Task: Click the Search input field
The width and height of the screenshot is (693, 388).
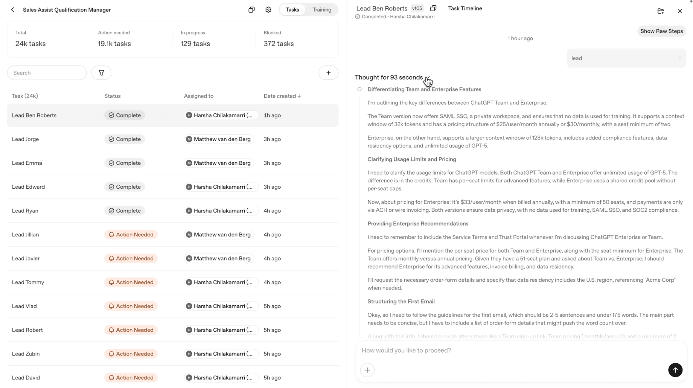Action: (x=47, y=73)
